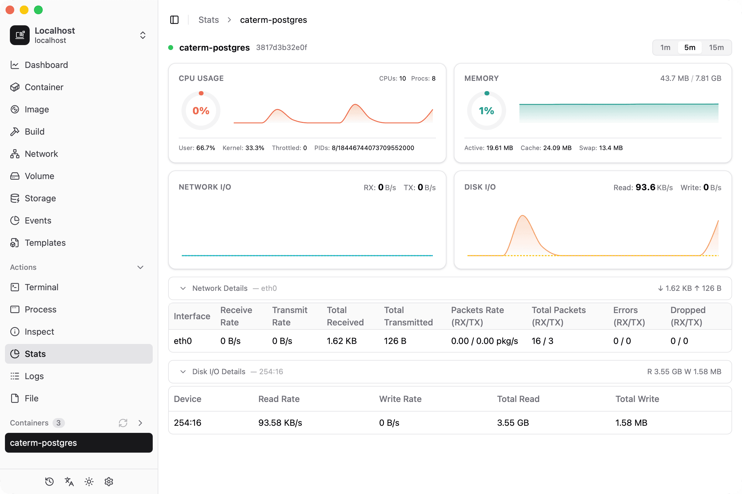
Task: Collapse the Network Details section
Action: [x=183, y=288]
